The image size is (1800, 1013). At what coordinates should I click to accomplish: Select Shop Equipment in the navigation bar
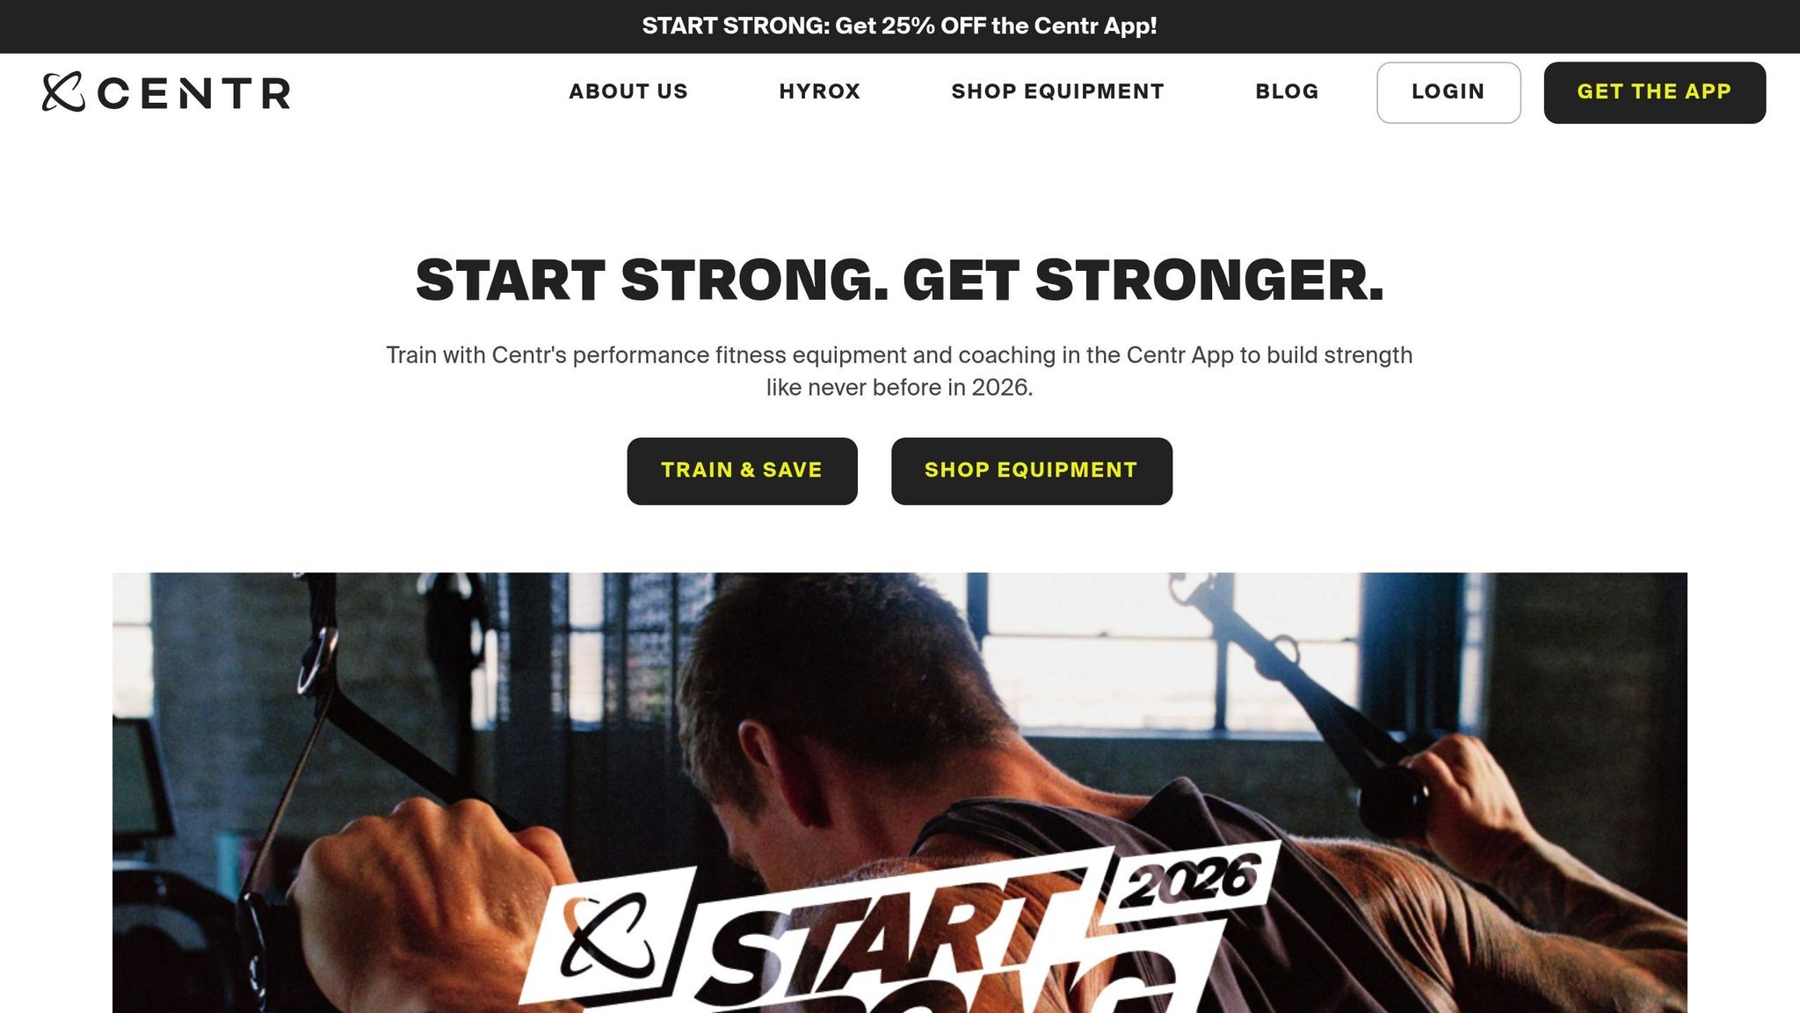(1057, 91)
